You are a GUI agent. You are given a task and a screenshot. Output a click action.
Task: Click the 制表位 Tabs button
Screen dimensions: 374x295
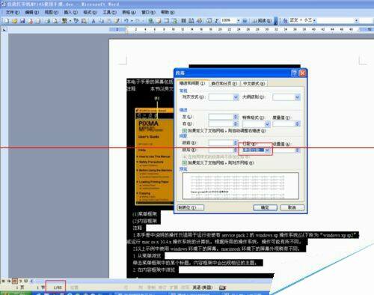pyautogui.click(x=191, y=207)
